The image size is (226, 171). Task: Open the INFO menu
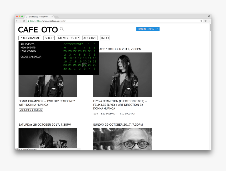(x=105, y=38)
